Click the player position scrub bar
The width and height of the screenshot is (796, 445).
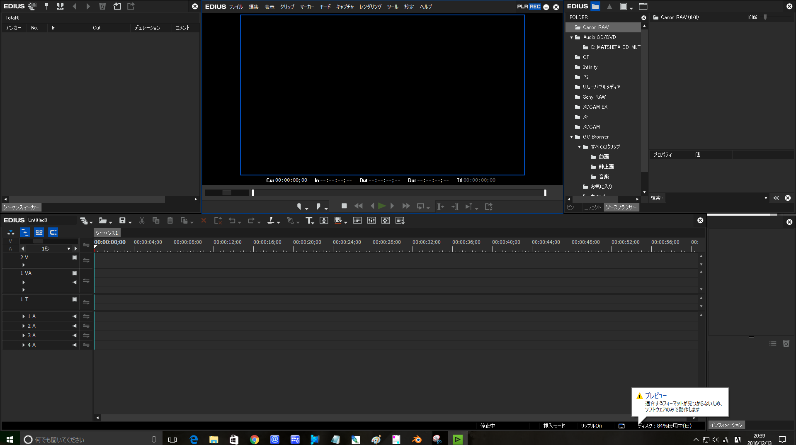click(x=398, y=193)
